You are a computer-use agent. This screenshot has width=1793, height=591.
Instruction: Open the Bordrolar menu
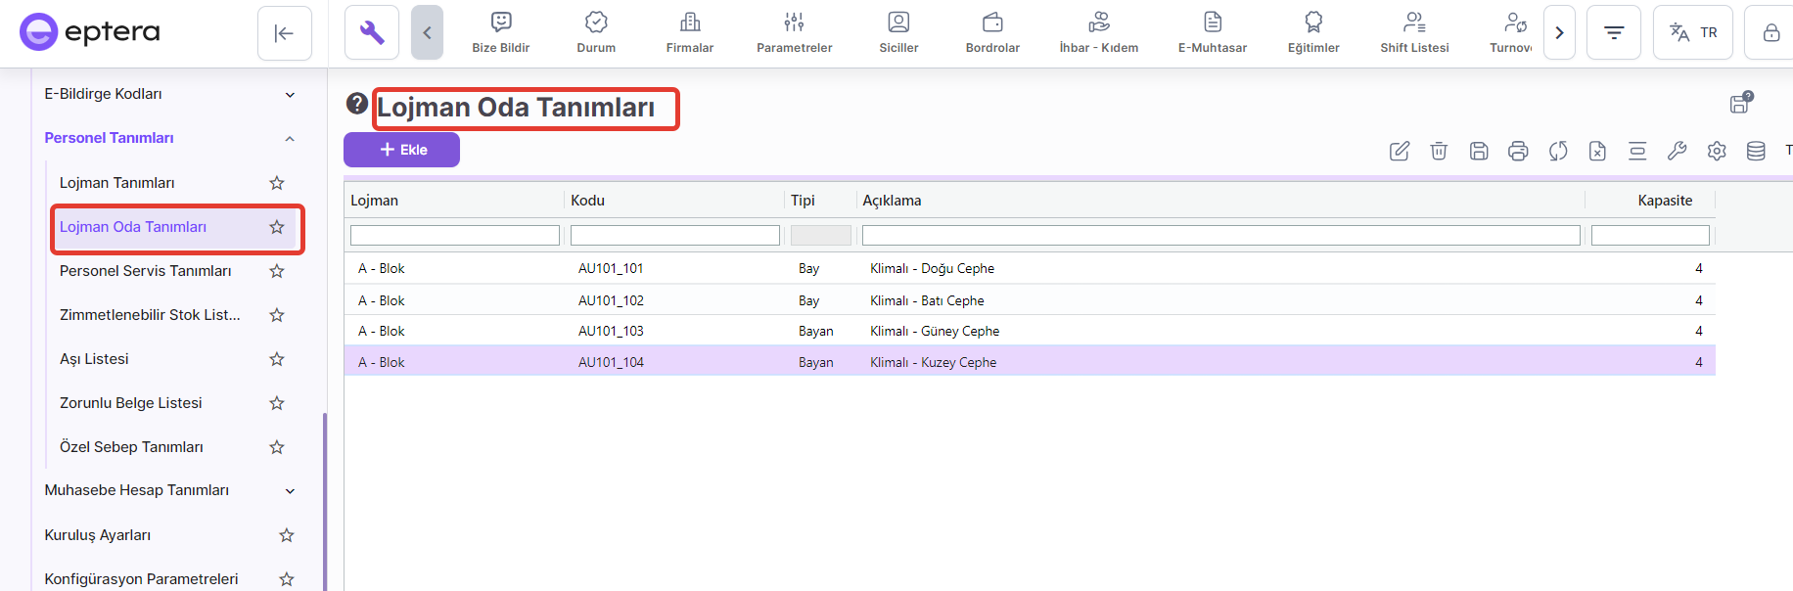[992, 32]
